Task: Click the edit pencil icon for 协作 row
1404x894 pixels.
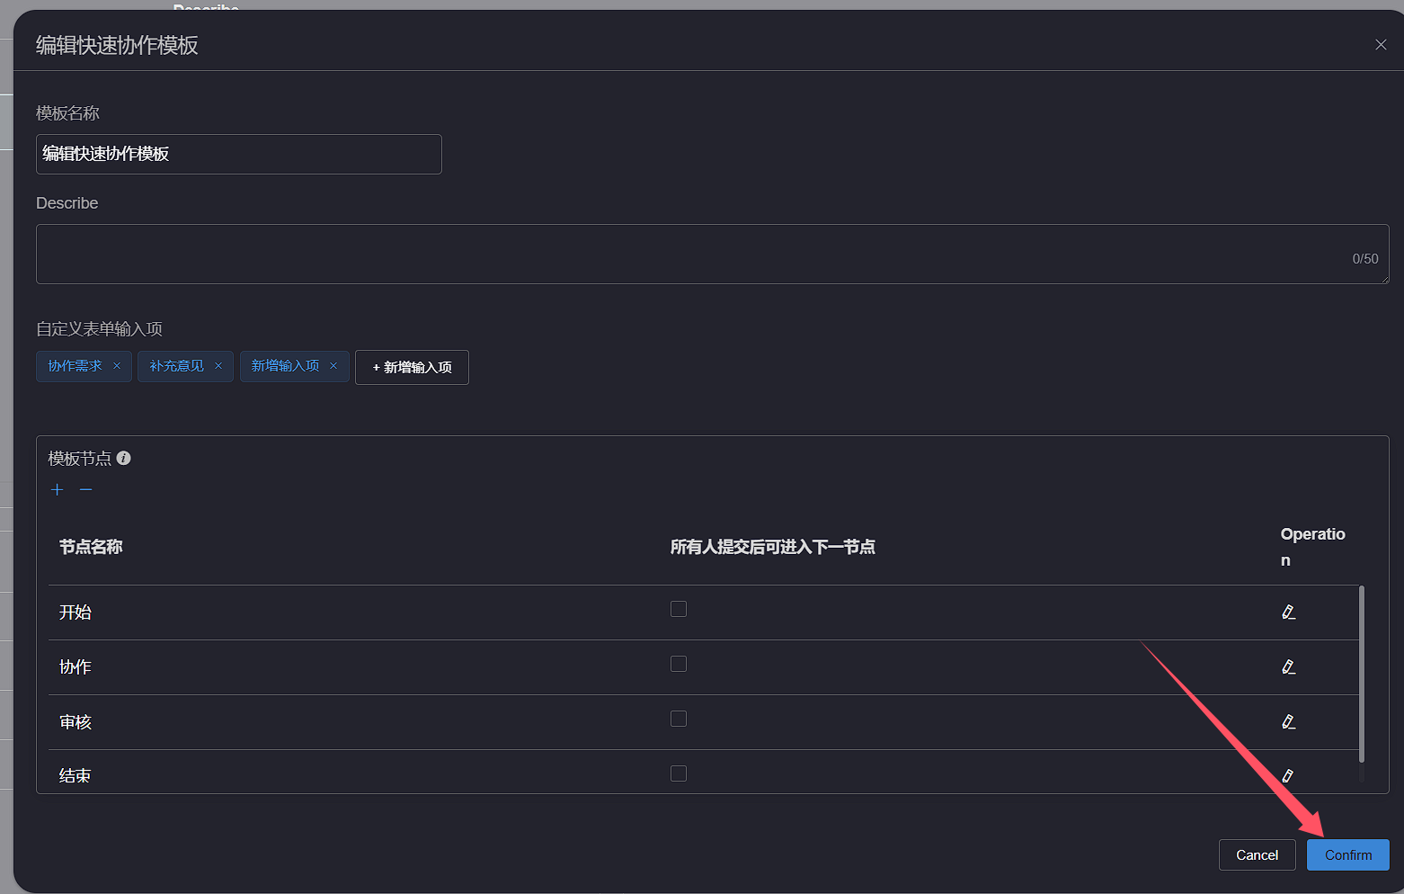Action: tap(1288, 667)
